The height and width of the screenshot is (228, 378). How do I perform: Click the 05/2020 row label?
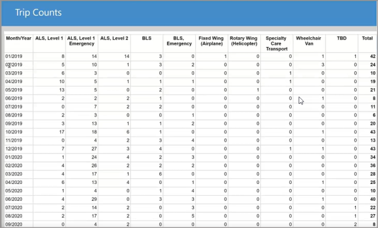[14, 191]
